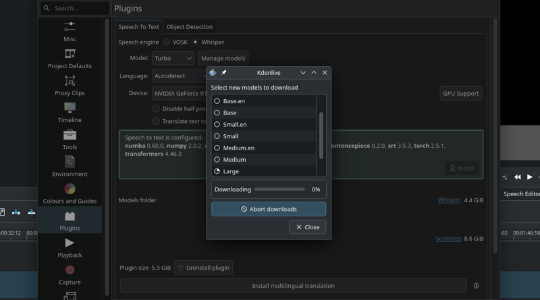
Task: Select VOSK speech engine
Action: [175, 42]
